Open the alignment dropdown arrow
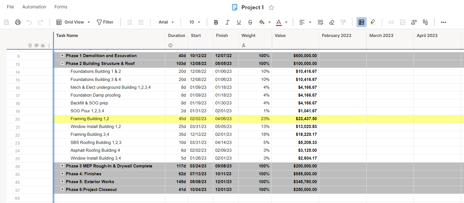Image resolution: width=464 pixels, height=203 pixels. 310,22
